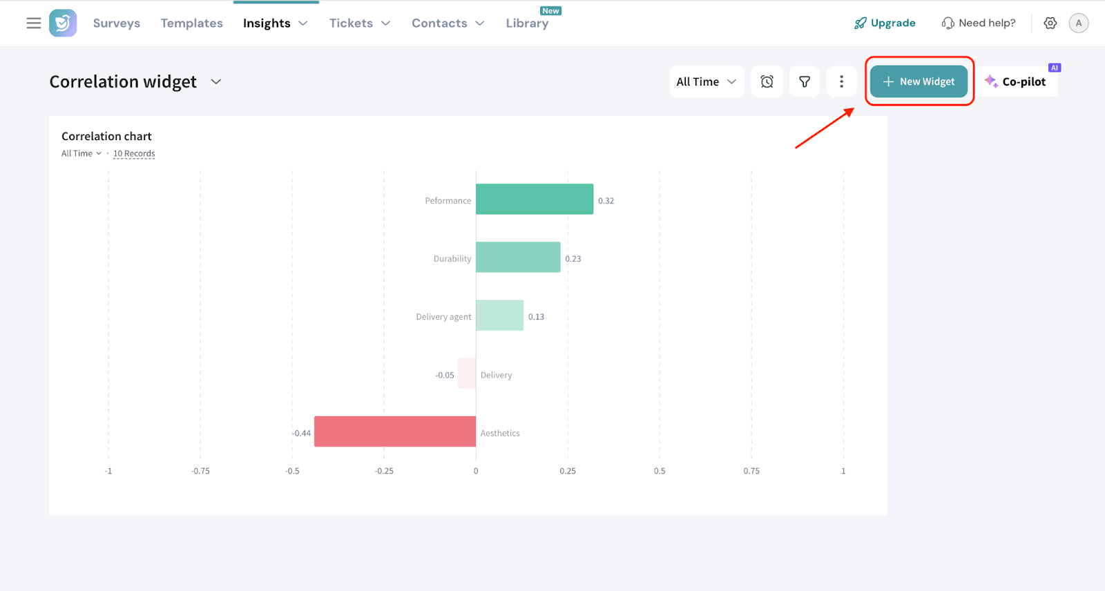Open the hamburger navigation menu
Image resolution: width=1105 pixels, height=591 pixels.
tap(33, 23)
